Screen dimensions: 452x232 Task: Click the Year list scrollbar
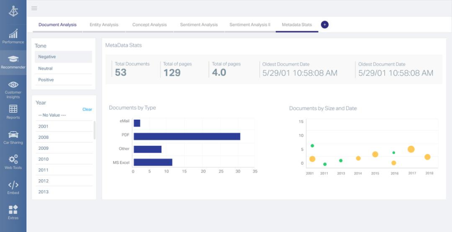coord(95,130)
